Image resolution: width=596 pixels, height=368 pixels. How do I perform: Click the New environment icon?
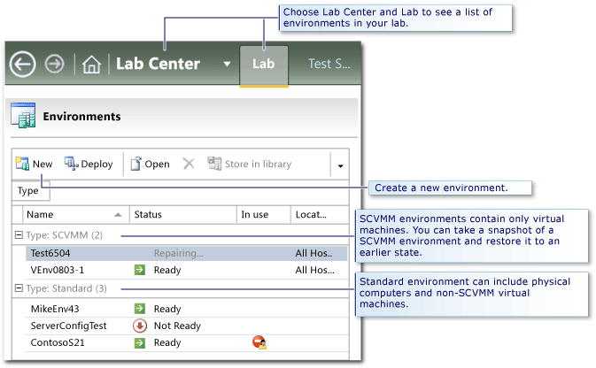tap(22, 164)
